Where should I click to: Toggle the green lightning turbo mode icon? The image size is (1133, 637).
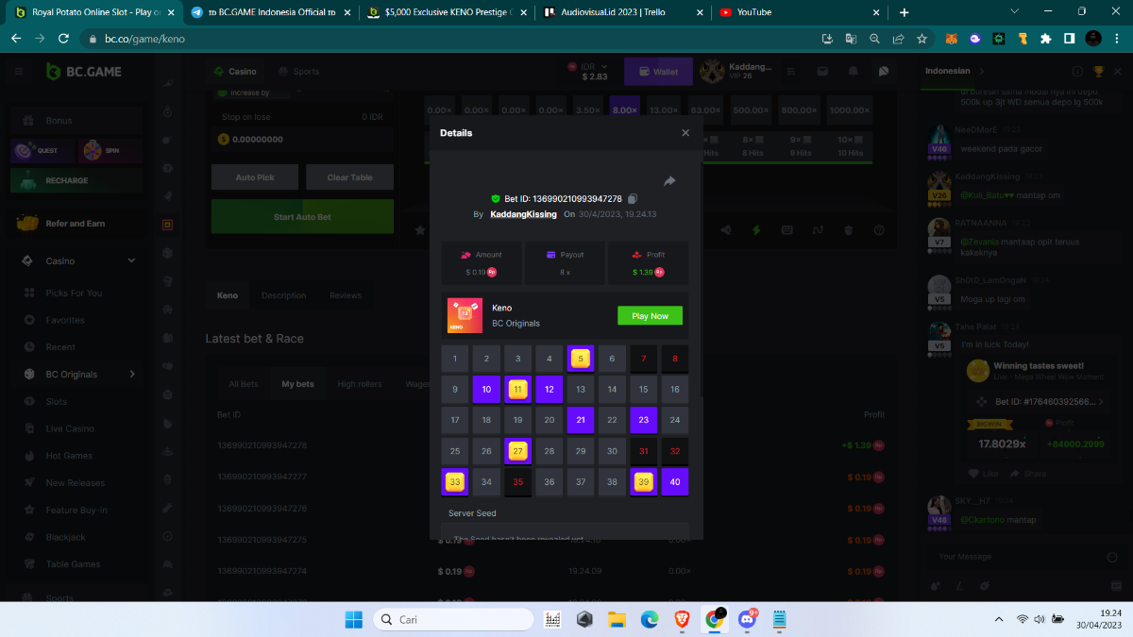point(755,230)
